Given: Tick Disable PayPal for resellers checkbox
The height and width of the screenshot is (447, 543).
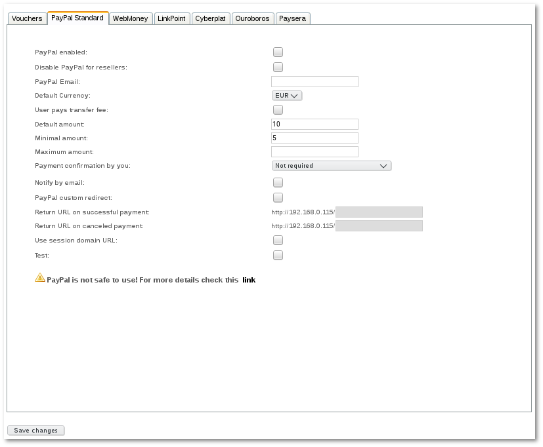Looking at the screenshot, I should point(278,67).
